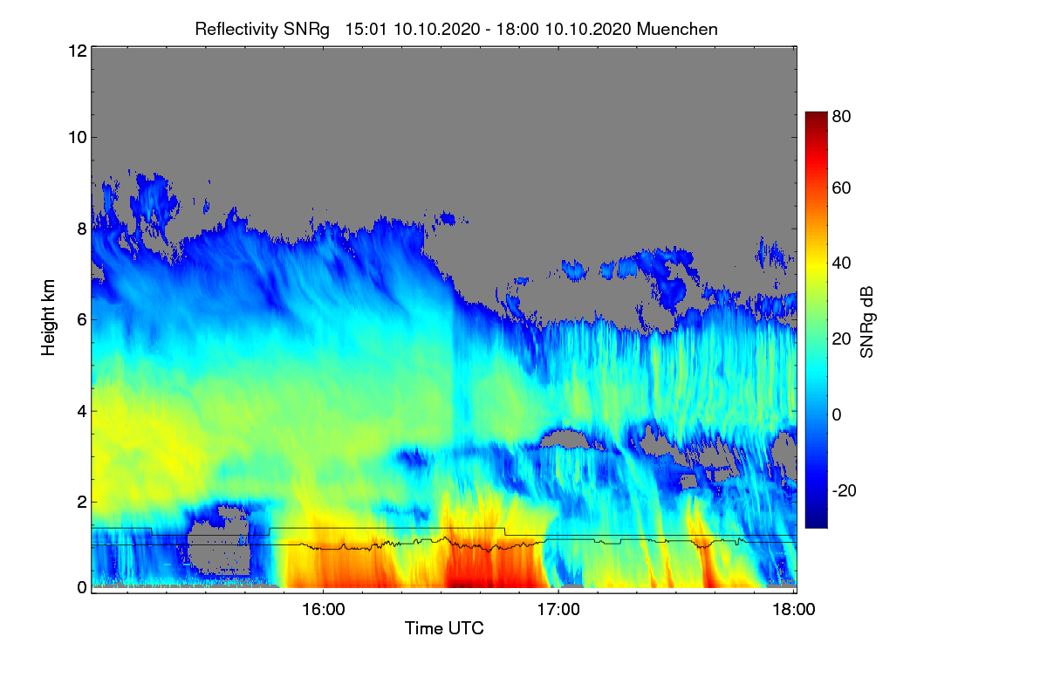Click the colorbar value '60'
1047x698 pixels.
[x=842, y=188]
